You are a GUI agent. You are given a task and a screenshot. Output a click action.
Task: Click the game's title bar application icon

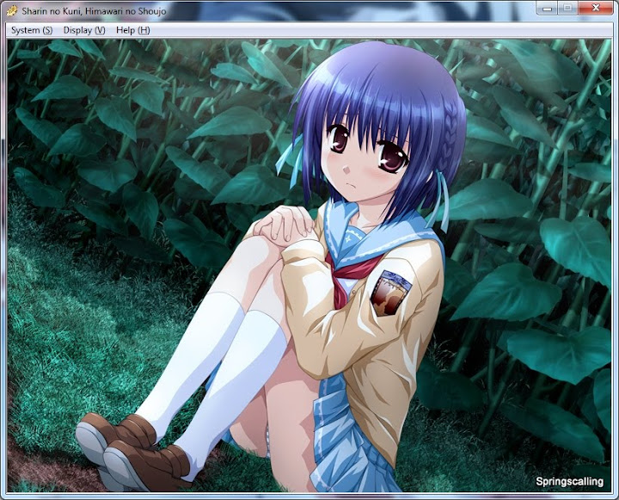tap(13, 11)
